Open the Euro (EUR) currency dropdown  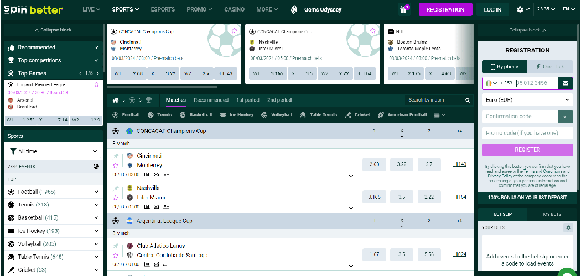[527, 100]
